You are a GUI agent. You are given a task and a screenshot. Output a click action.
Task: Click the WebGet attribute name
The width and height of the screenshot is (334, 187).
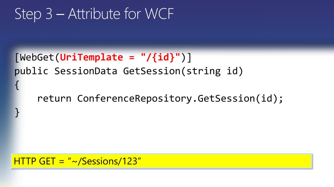pyautogui.click(x=37, y=57)
